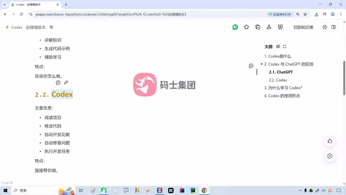This screenshot has width=346, height=195.
Task: Open the presentation mode icon in header
Action: pyautogui.click(x=280, y=27)
